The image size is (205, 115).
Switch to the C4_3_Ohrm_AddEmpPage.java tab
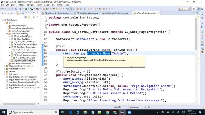[x=56, y=13]
